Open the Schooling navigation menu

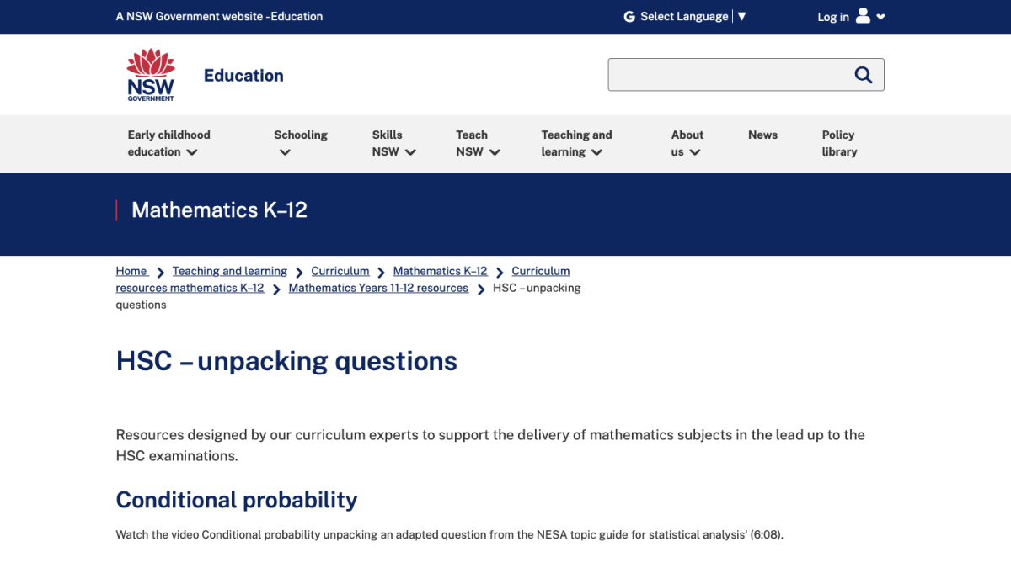coord(301,143)
